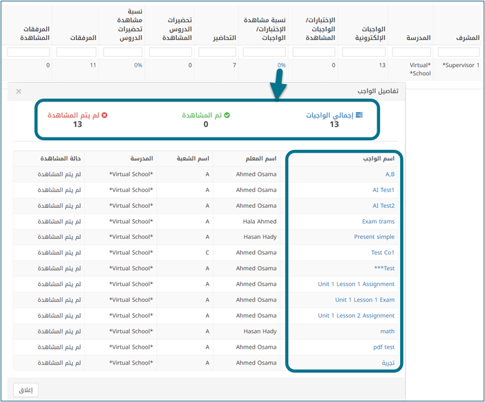This screenshot has height=402, width=485.
Task: Open the A,B assignment link
Action: (x=390, y=174)
